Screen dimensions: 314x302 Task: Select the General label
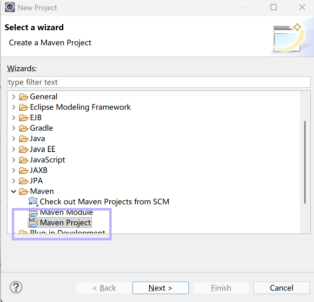tap(44, 97)
